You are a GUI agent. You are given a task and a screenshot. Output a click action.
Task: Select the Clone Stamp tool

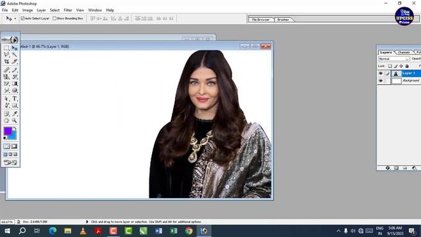point(7,76)
